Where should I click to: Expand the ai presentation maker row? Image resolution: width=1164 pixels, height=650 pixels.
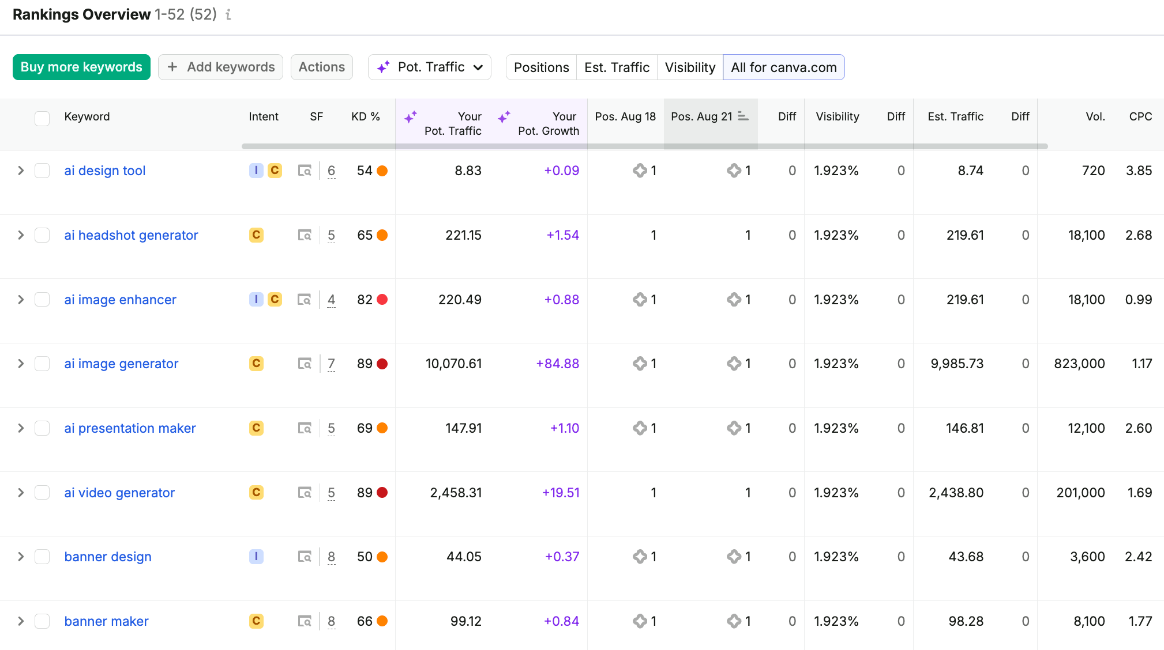click(x=21, y=428)
